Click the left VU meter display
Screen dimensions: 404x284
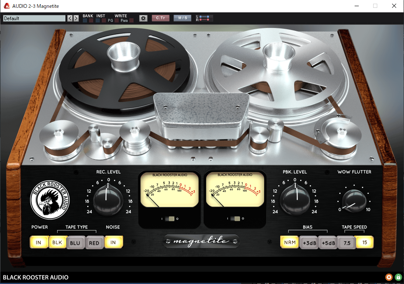click(x=169, y=189)
